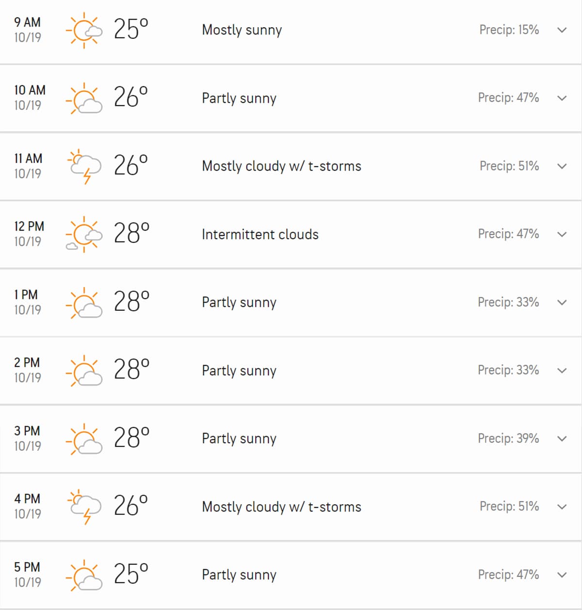The image size is (582, 610).
Task: Click the 'Precip: 39%' label at 3 PM
Action: pyautogui.click(x=508, y=438)
